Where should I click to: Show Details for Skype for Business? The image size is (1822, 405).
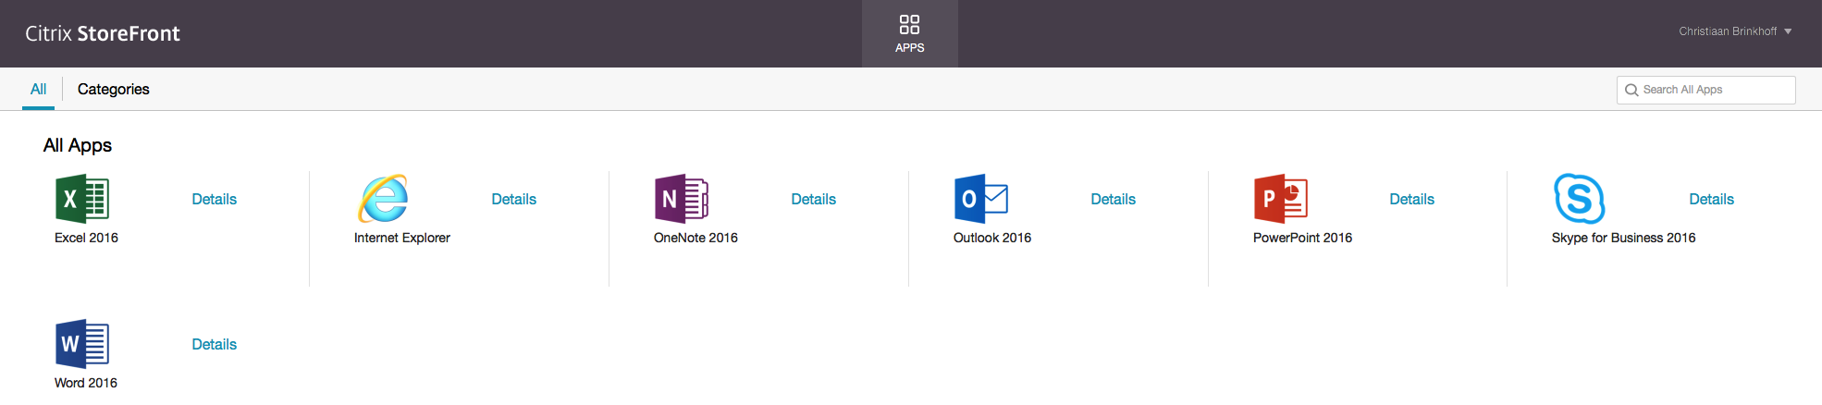[1711, 200]
